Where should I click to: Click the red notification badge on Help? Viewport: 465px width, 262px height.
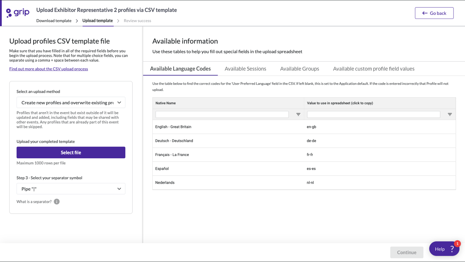pyautogui.click(x=457, y=243)
